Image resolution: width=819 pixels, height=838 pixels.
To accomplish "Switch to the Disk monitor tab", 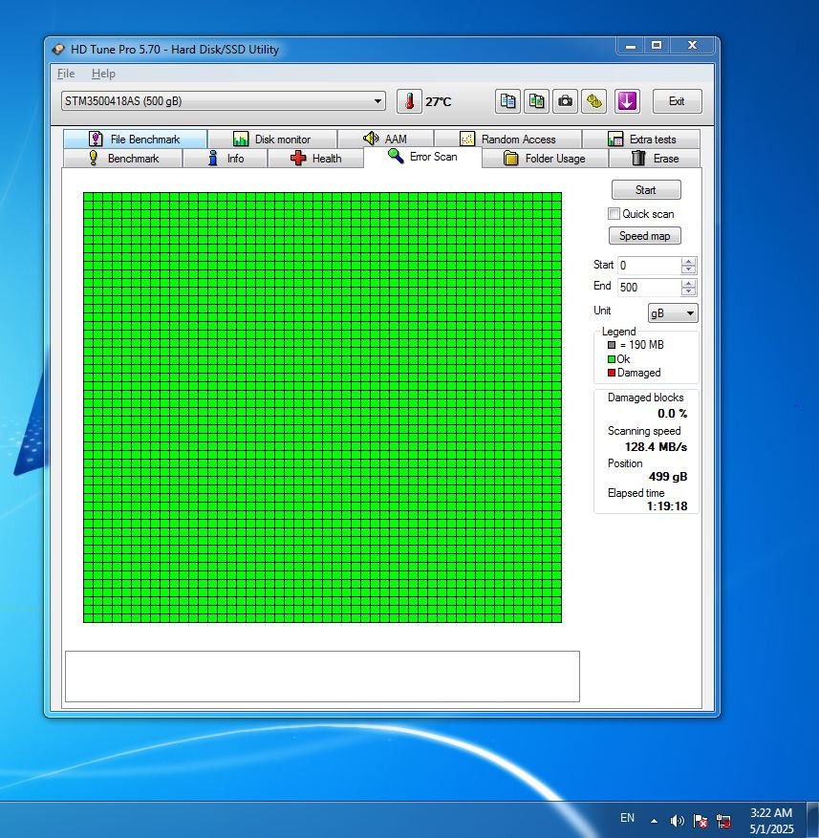I will (272, 139).
